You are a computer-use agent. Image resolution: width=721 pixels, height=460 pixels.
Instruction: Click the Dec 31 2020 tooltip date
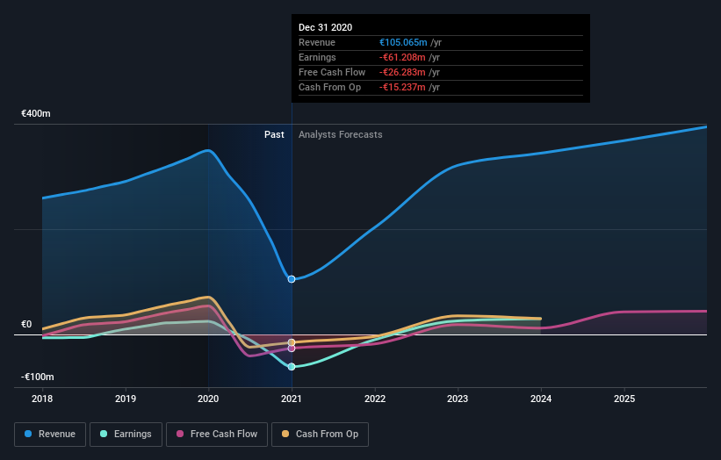pos(326,27)
